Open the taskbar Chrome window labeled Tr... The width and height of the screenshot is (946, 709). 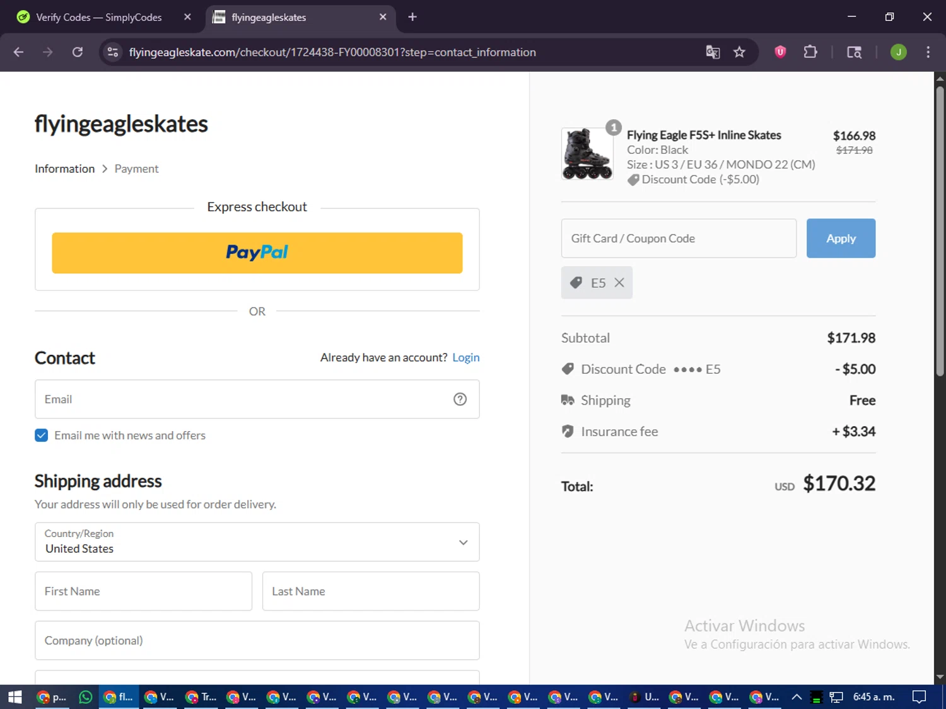(201, 697)
